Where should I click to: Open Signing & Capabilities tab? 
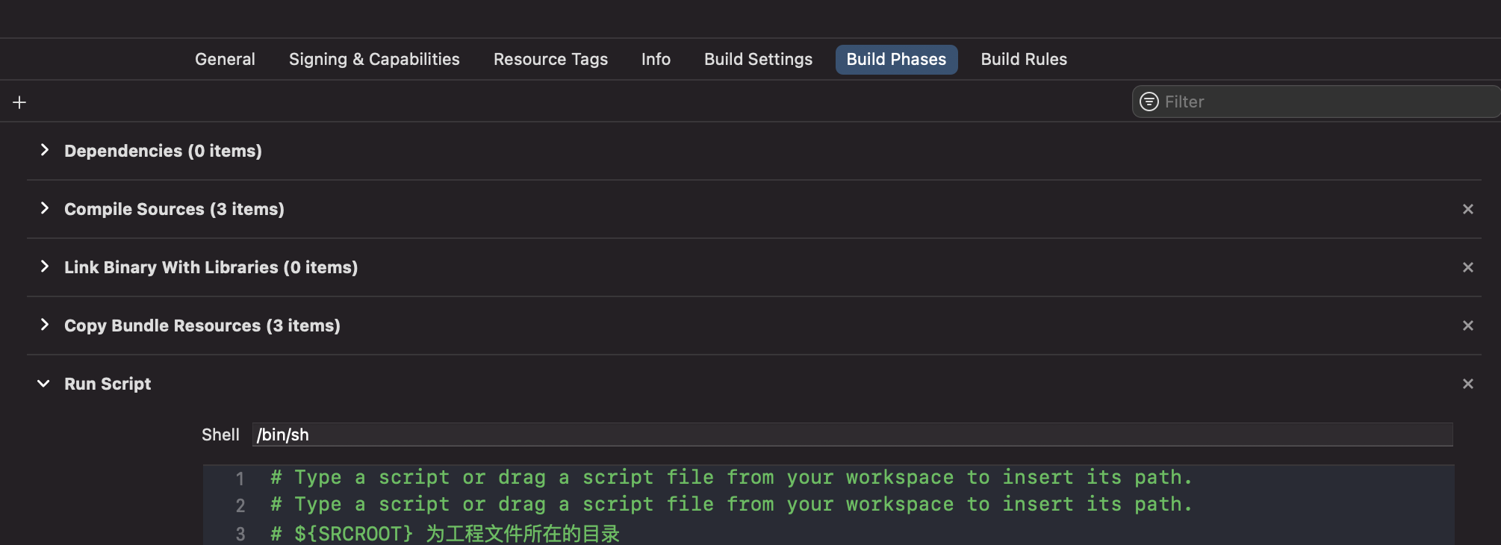[x=374, y=59]
